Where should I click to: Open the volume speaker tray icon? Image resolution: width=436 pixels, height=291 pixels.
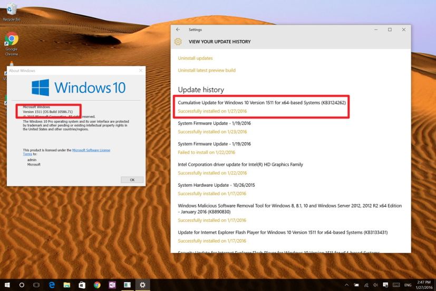tap(376, 285)
